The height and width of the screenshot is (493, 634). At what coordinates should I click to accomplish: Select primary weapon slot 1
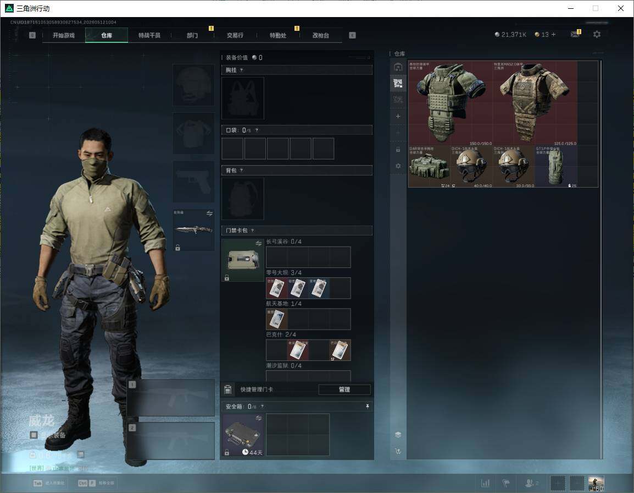tap(171, 397)
